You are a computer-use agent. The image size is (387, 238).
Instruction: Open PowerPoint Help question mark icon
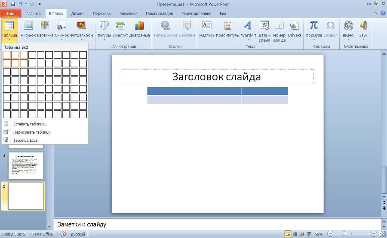pyautogui.click(x=383, y=13)
